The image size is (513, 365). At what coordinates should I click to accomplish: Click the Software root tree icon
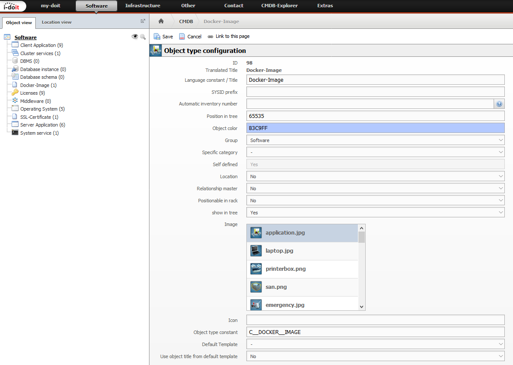(x=7, y=37)
